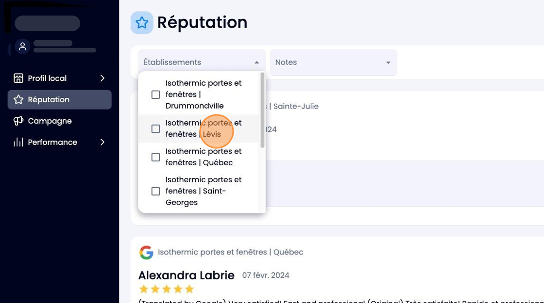Click the establishments list scrollbar

tap(262, 110)
